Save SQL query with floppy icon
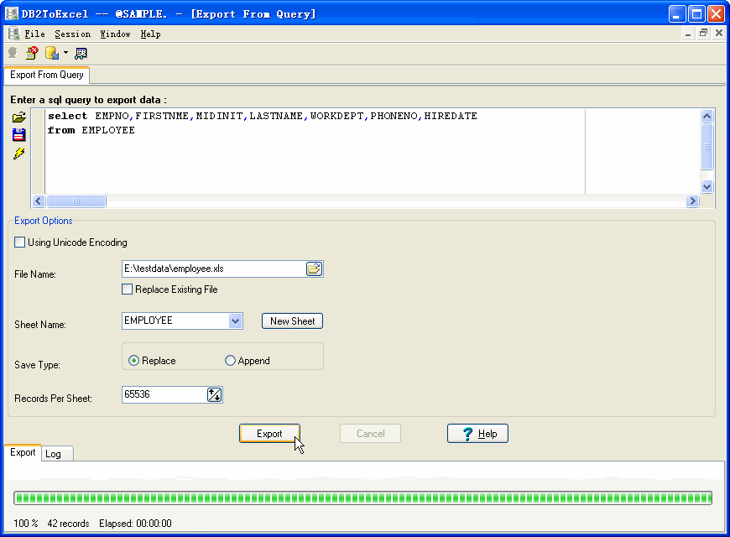This screenshot has width=730, height=537. (x=19, y=135)
